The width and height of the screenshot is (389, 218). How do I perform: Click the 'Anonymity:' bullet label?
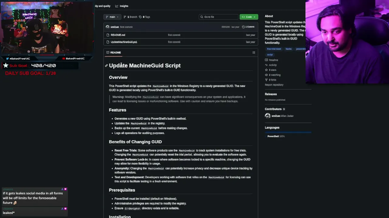[122, 168]
